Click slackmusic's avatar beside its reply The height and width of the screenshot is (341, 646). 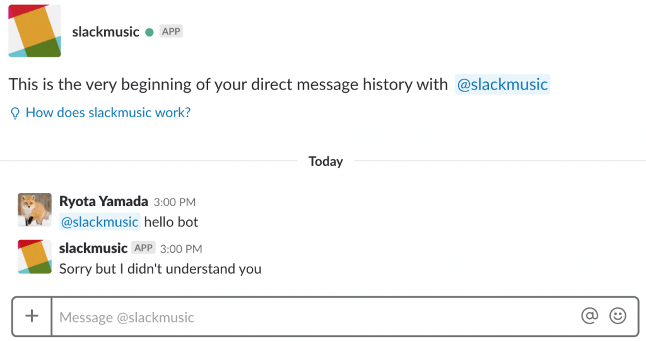point(35,257)
